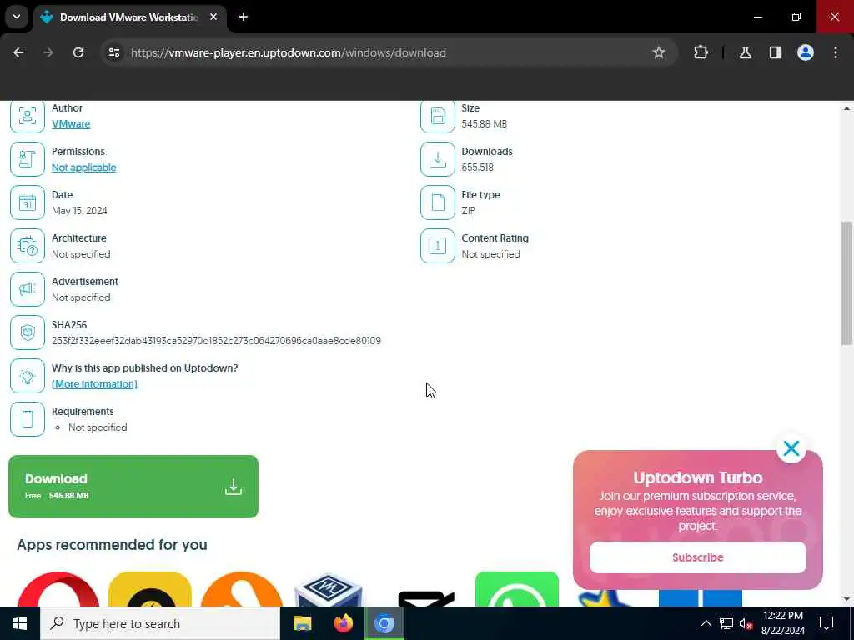Viewport: 854px width, 640px height.
Task: Click the Requirements phone icon
Action: point(28,419)
